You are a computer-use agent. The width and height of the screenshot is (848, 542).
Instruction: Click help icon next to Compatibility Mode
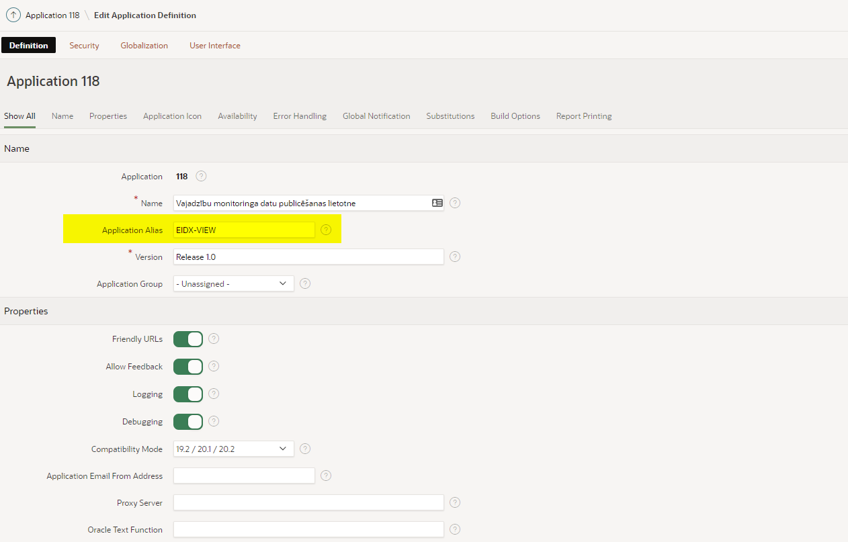[305, 449]
